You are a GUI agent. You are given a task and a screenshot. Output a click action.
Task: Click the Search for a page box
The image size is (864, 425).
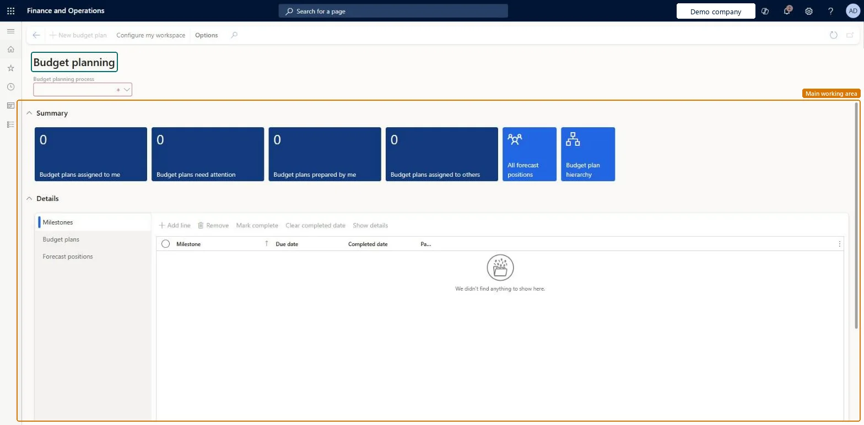point(393,11)
